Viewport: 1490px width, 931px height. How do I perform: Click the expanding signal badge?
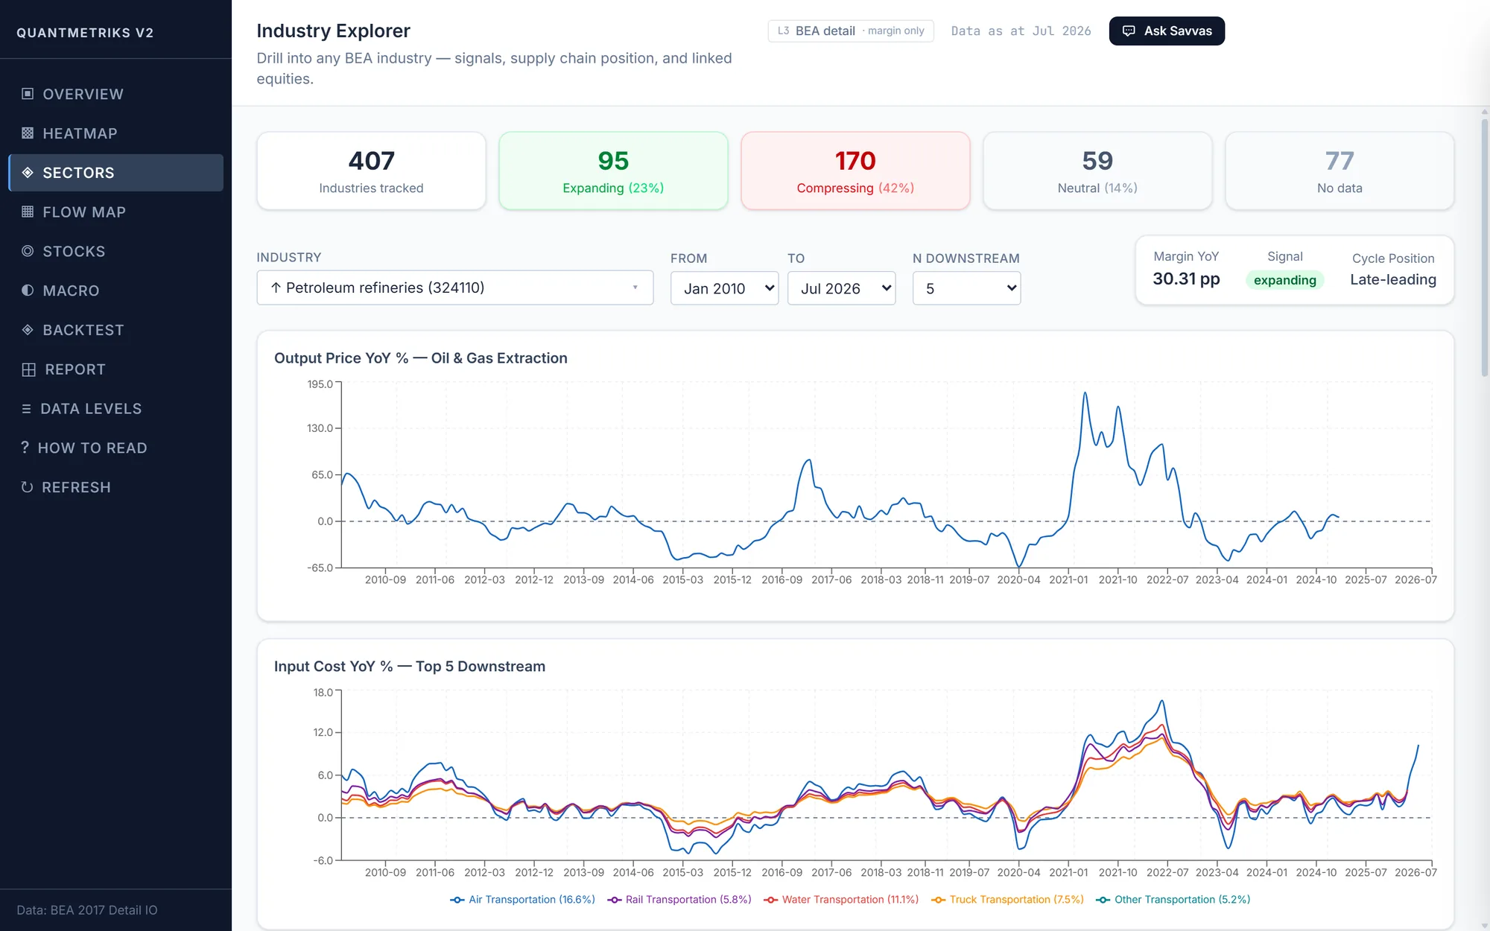point(1284,280)
